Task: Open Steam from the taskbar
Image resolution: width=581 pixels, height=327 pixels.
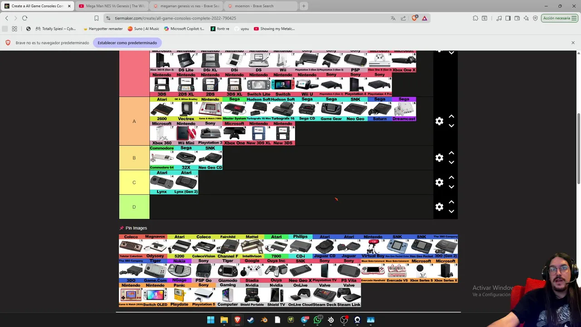Action: [x=251, y=320]
